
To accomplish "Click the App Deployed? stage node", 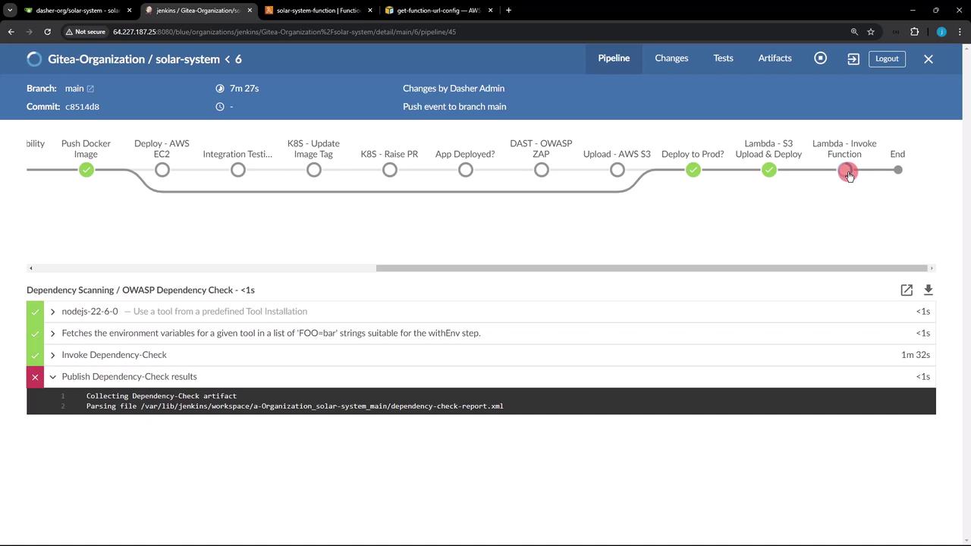I will [466, 170].
